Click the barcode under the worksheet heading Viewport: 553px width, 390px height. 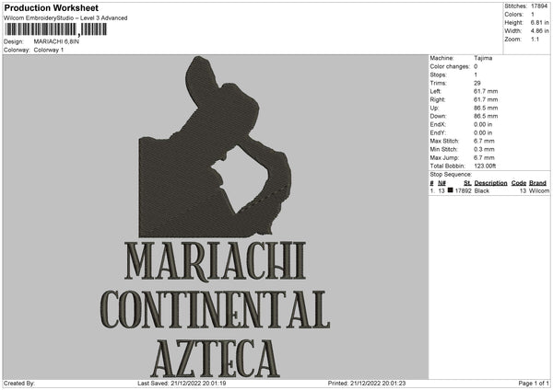pos(56,29)
